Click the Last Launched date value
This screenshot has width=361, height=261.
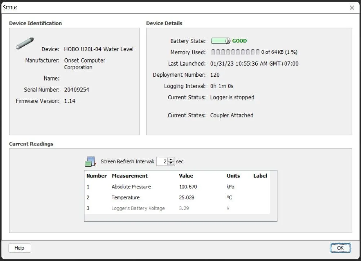(x=254, y=64)
